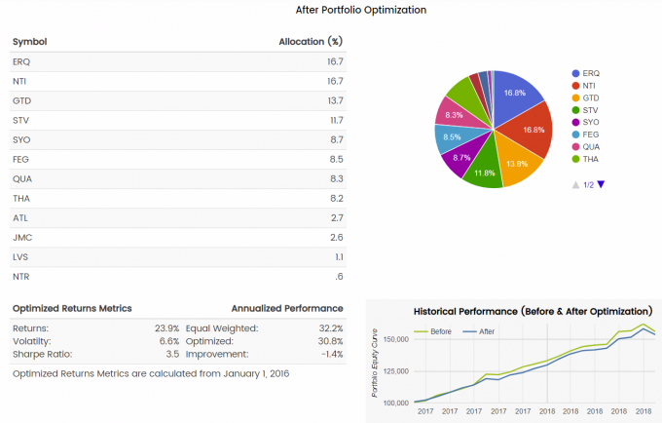This screenshot has width=662, height=423.
Task: Click the Historical Performance chart title
Action: coord(533,312)
